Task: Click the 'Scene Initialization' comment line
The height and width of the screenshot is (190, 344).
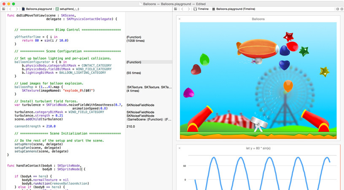Action: (67, 134)
